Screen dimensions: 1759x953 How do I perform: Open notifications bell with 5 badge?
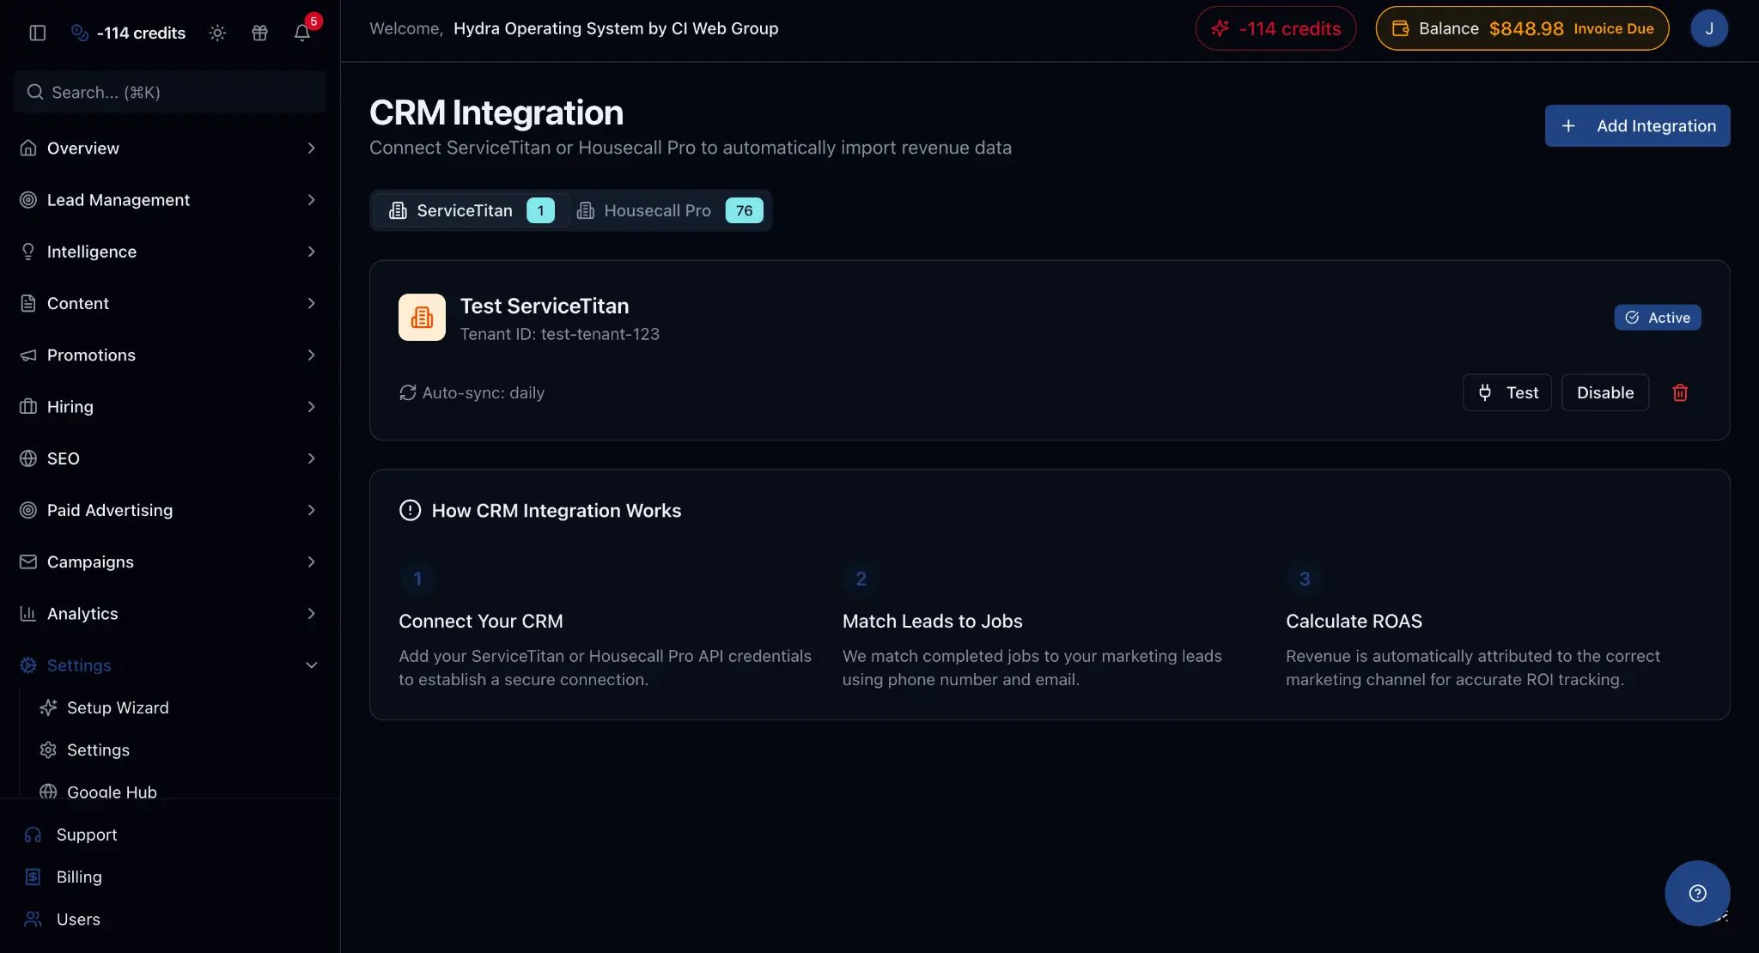coord(302,32)
